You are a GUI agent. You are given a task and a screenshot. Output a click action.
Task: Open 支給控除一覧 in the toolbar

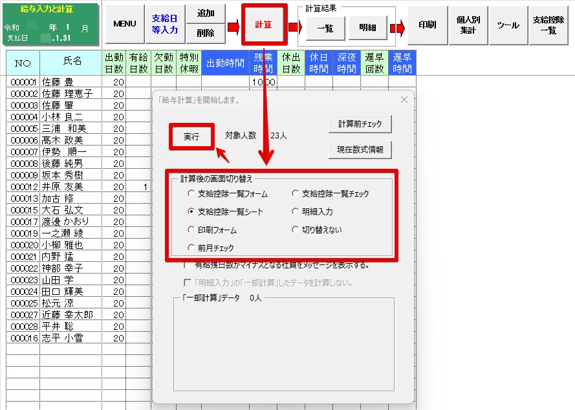click(x=548, y=25)
